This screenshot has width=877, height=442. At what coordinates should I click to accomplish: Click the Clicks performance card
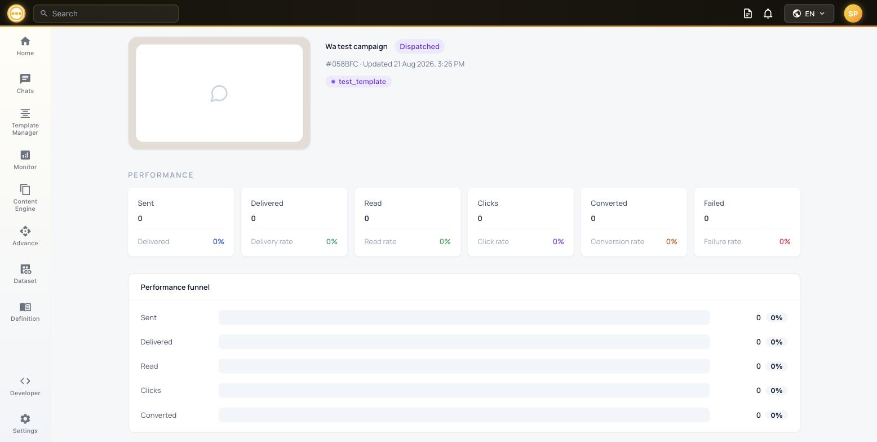521,222
